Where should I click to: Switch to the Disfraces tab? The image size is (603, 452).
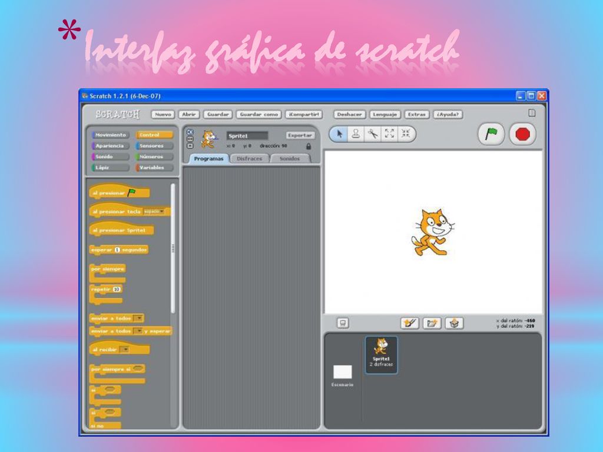[249, 159]
